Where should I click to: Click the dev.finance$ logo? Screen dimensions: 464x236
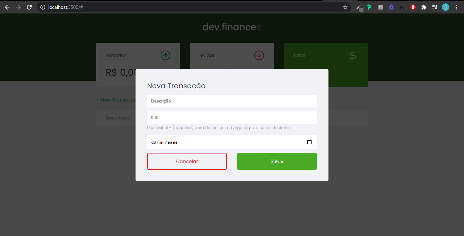[x=232, y=28]
